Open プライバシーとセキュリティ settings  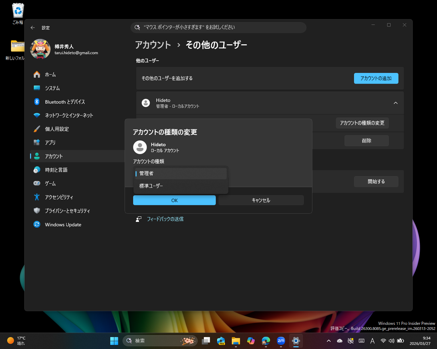tap(67, 211)
